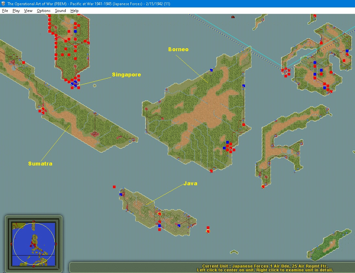Click the Sumatra map label
Image resolution: width=355 pixels, height=273 pixels.
tap(40, 164)
